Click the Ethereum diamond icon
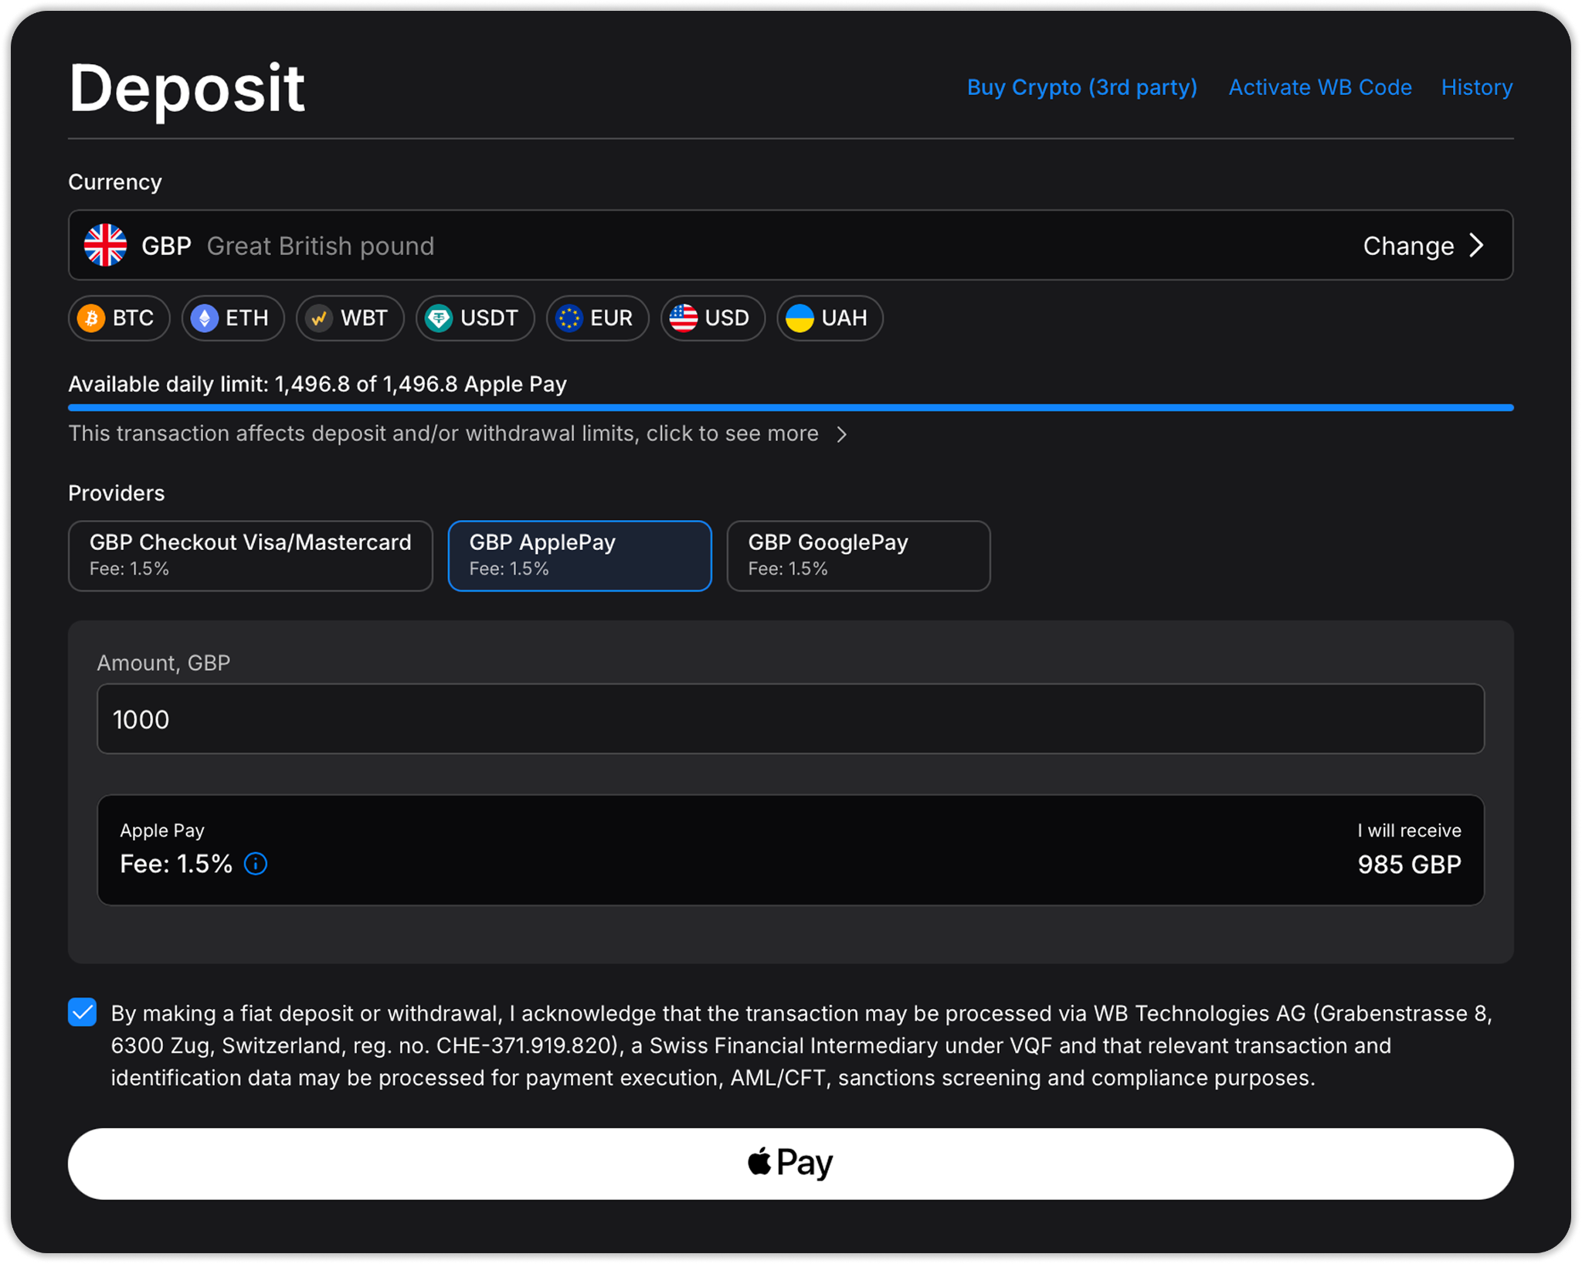 [x=205, y=318]
